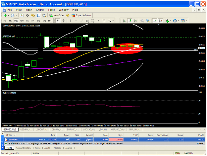
Task: Click the S/L value 2.0571 cell
Action: click(116, 140)
